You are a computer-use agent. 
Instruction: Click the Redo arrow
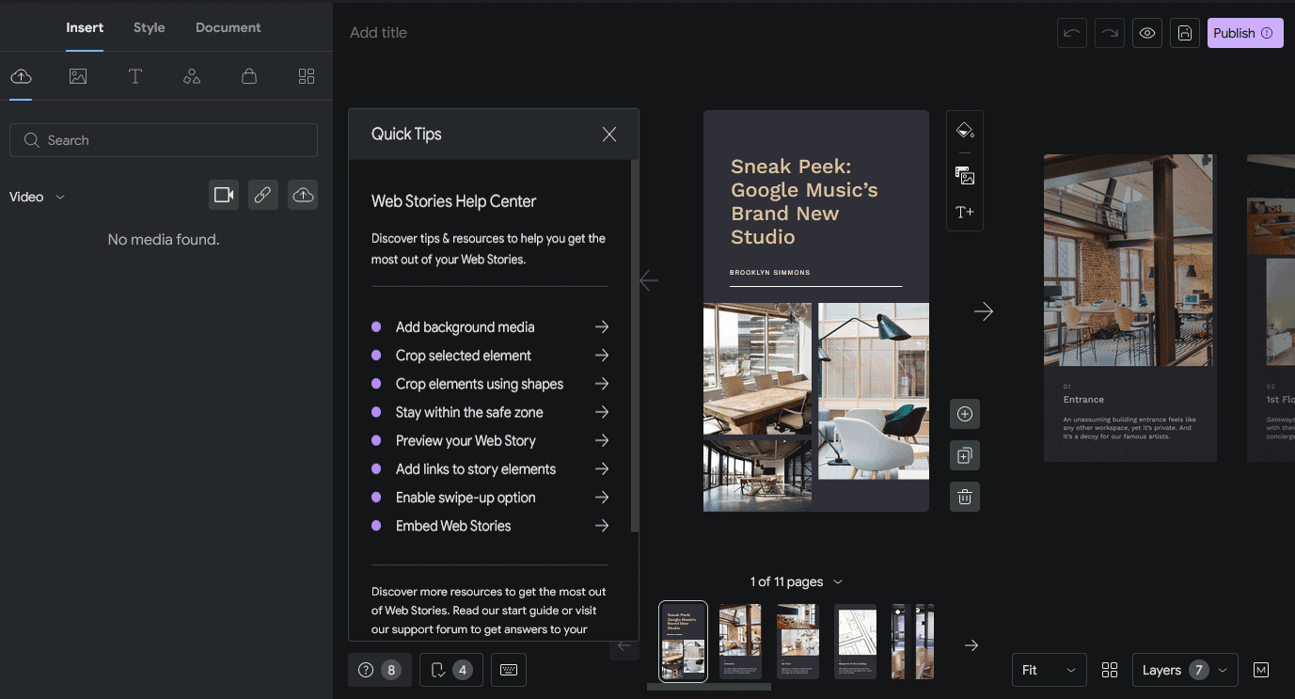coord(1110,33)
